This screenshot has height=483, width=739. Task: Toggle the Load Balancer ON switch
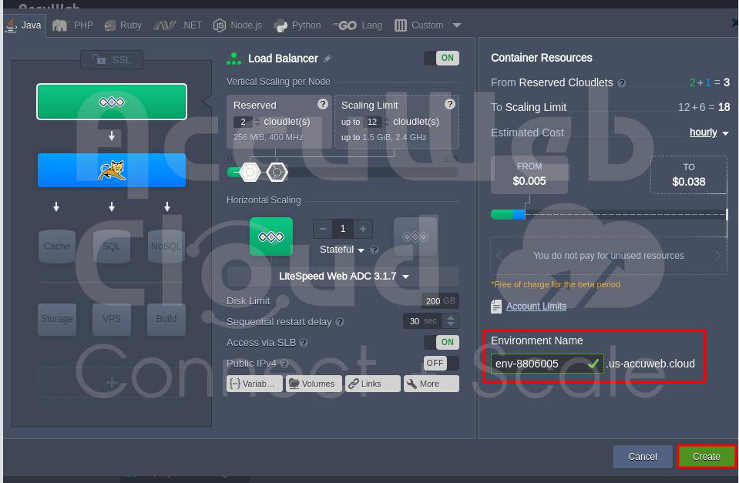click(x=441, y=59)
